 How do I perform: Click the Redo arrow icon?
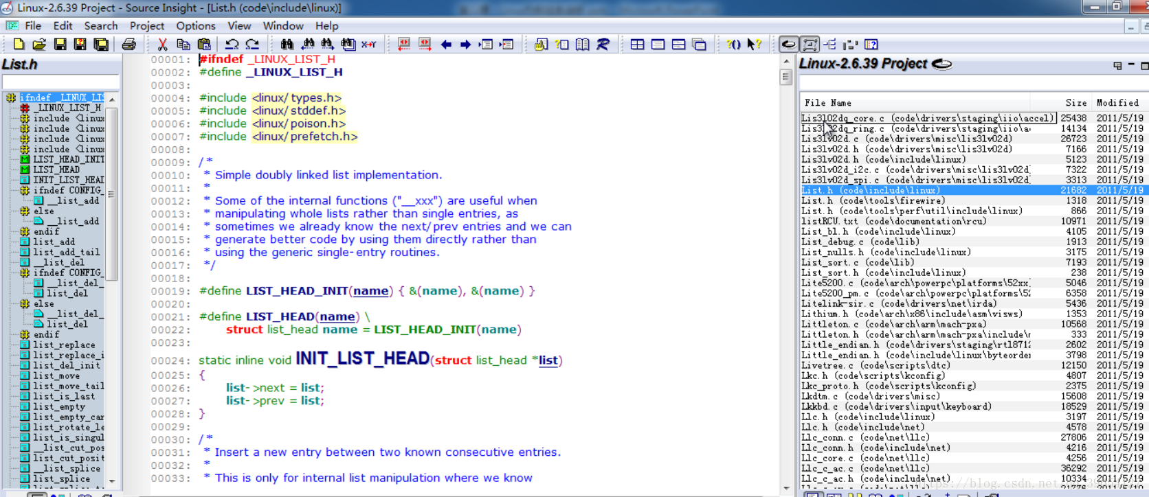click(252, 45)
